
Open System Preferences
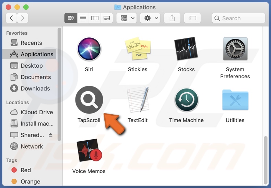[x=235, y=49]
